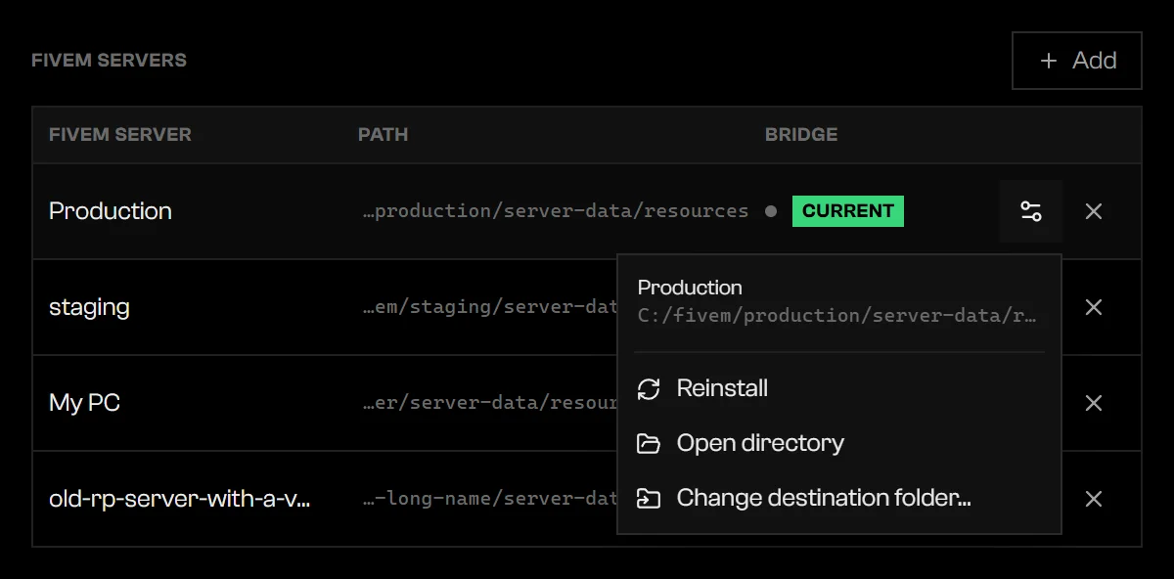1174x579 pixels.
Task: Remove the My PC server with its X icon
Action: 1094,403
